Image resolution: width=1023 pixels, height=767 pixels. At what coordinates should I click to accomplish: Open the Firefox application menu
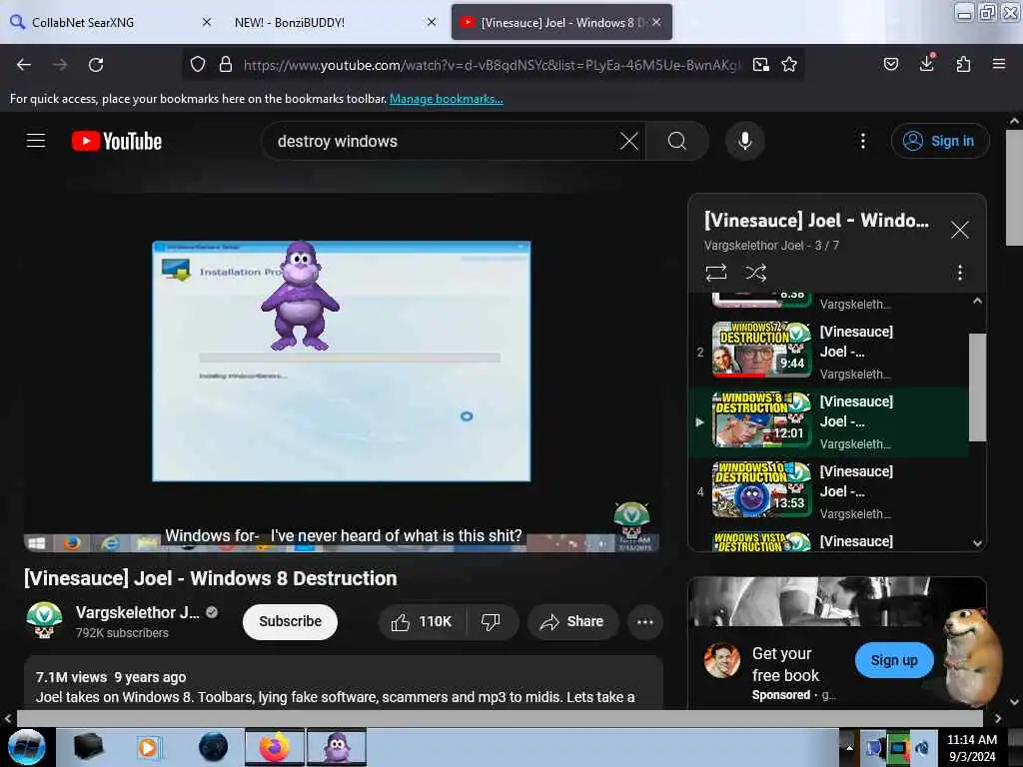998,64
